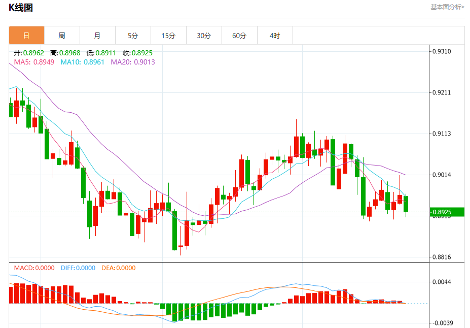Image resolution: width=470 pixels, height=328 pixels.
Task: Click the DEA:0.0000 indicator label
Action: click(119, 268)
